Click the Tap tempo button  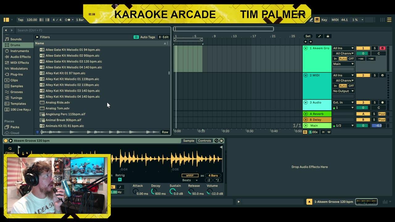(x=20, y=20)
